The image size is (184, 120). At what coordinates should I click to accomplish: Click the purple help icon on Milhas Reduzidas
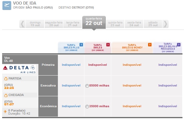point(179,45)
